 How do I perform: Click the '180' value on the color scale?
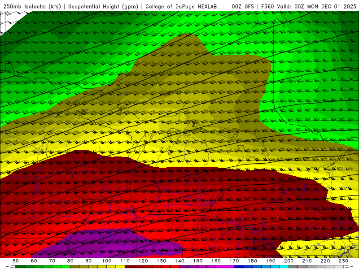click(x=252, y=261)
